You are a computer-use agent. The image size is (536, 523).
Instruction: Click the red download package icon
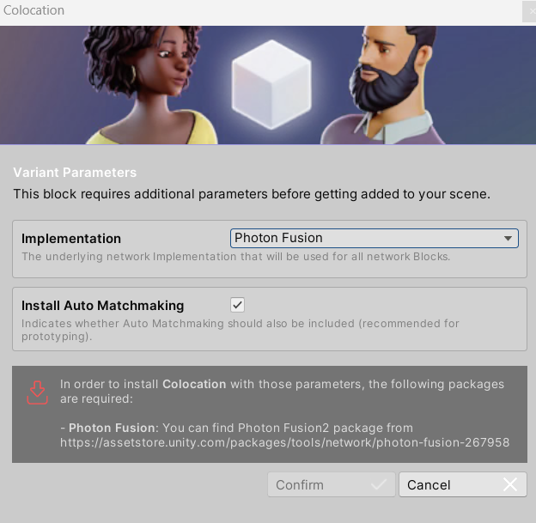[37, 392]
